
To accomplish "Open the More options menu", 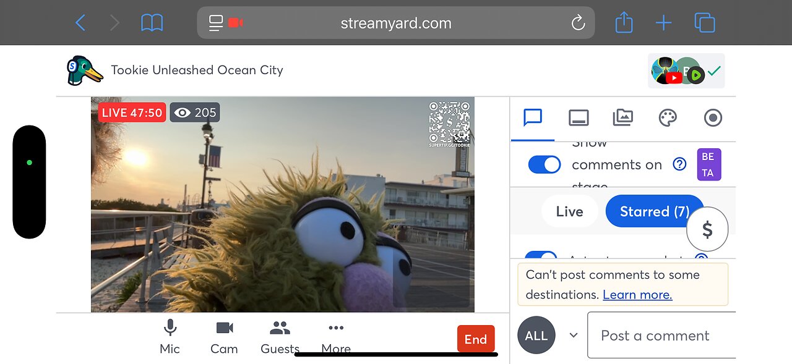I will (x=336, y=337).
